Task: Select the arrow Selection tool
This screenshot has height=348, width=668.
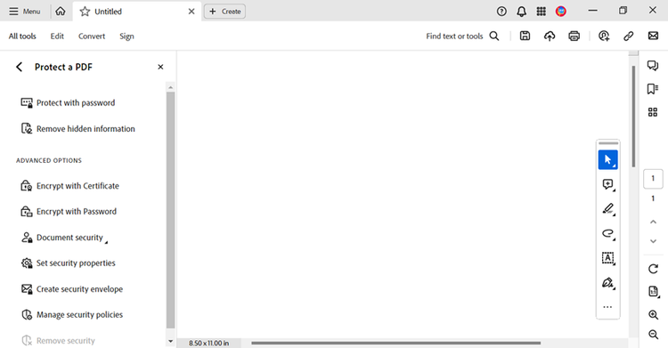Action: point(608,159)
